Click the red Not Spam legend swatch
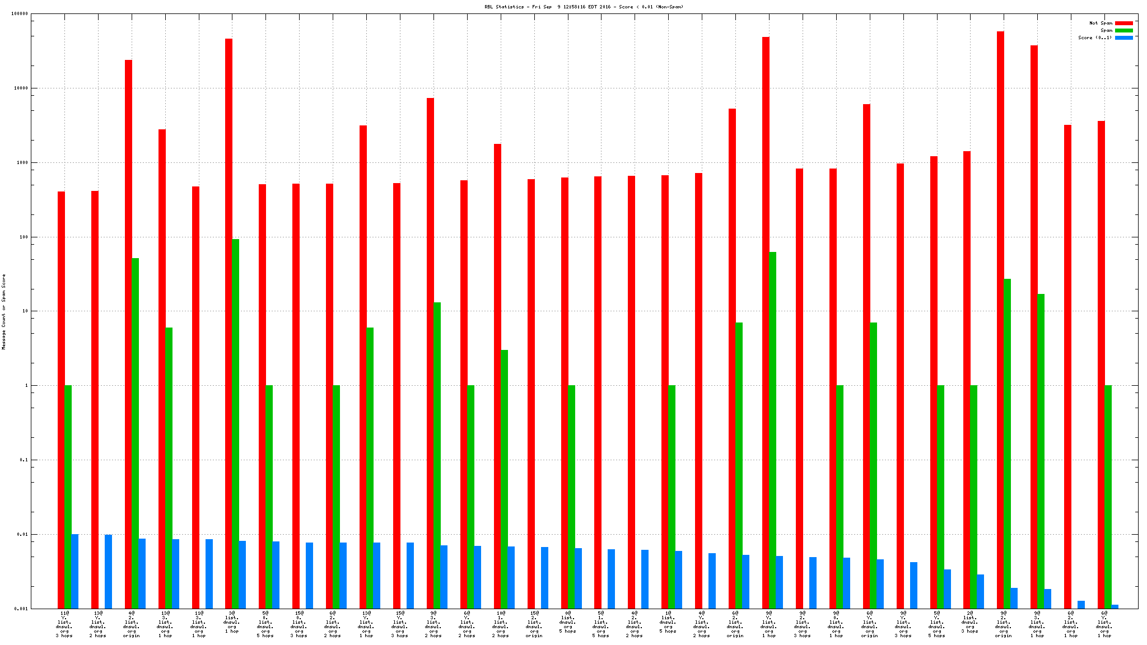 (1123, 24)
